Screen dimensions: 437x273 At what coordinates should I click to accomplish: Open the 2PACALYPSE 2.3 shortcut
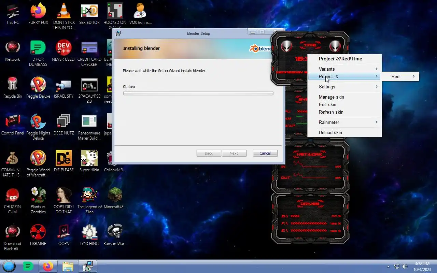(x=89, y=90)
